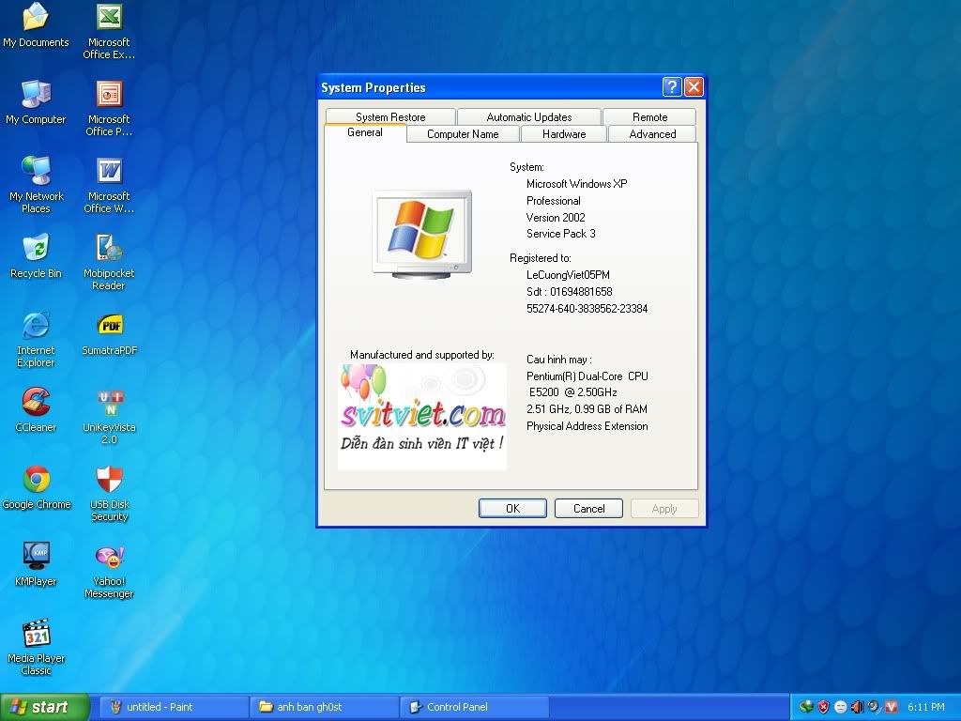This screenshot has width=961, height=721.
Task: Open the red Security Center shield in tray
Action: point(823,707)
